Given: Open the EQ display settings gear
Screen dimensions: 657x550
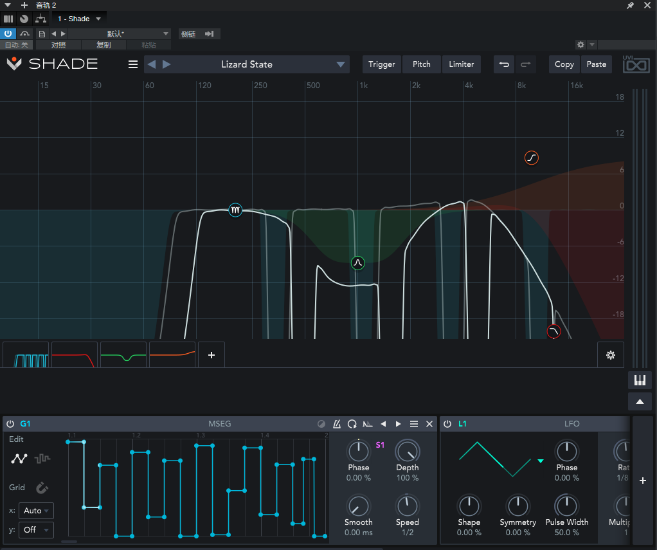Looking at the screenshot, I should [611, 355].
